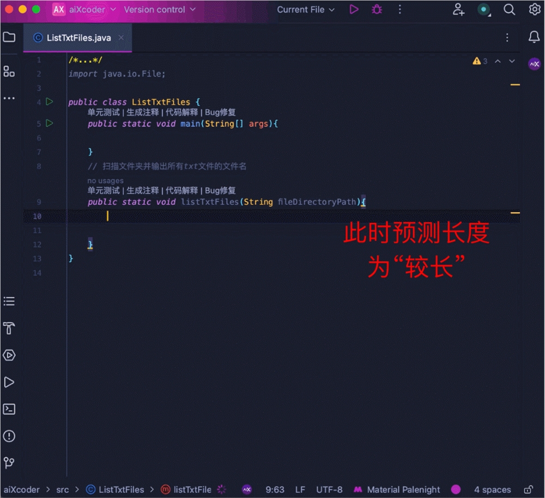The image size is (545, 498).
Task: Open the Build tool window with hammer icon
Action: coord(9,328)
